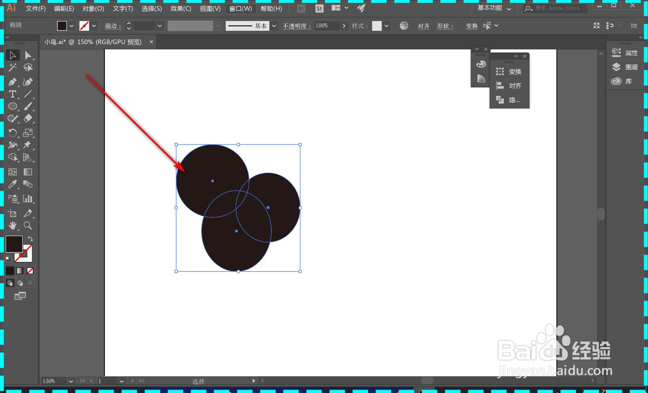Select the Zoom tool
This screenshot has width=648, height=393.
(x=28, y=225)
